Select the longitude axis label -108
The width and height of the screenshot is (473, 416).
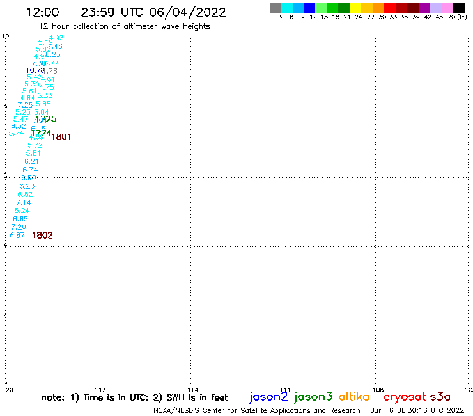point(376,390)
